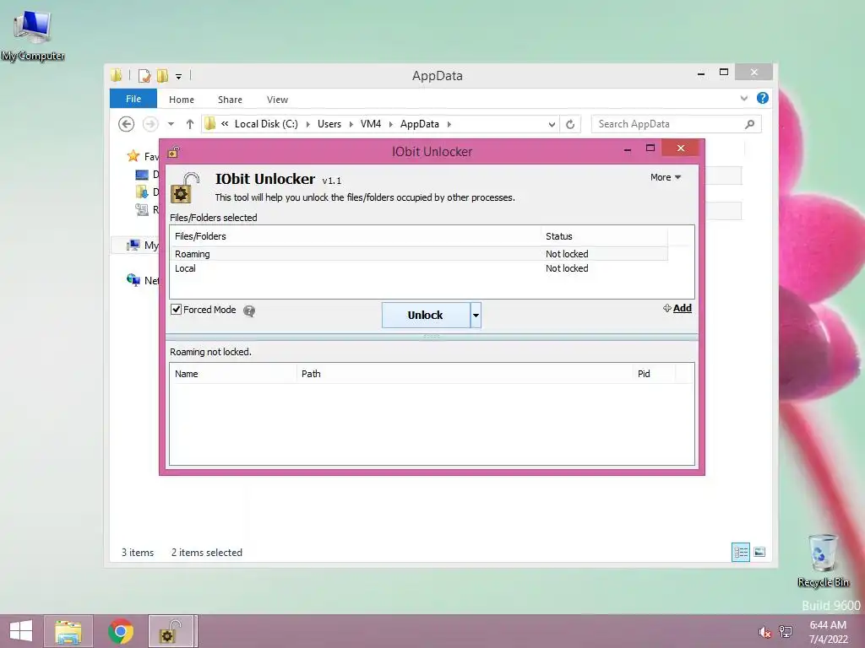Click the Pid column header
The image size is (865, 648).
coord(654,374)
